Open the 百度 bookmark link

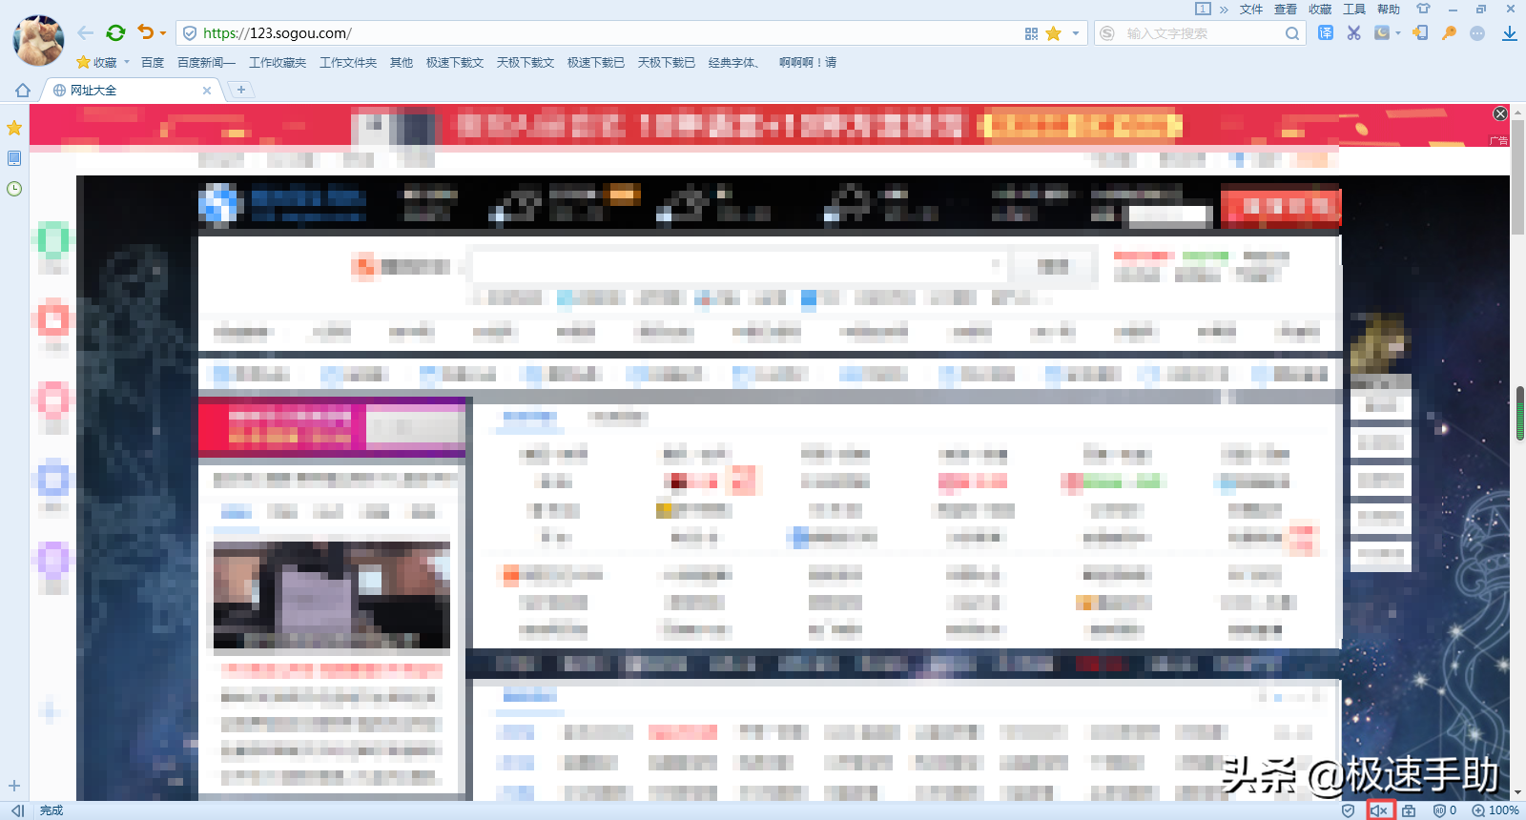tap(153, 63)
